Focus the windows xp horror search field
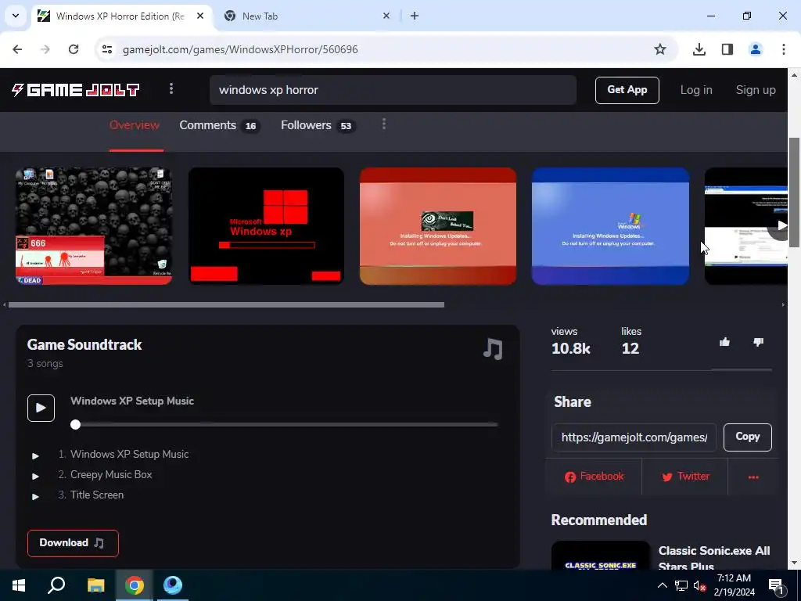This screenshot has width=801, height=601. pos(393,90)
